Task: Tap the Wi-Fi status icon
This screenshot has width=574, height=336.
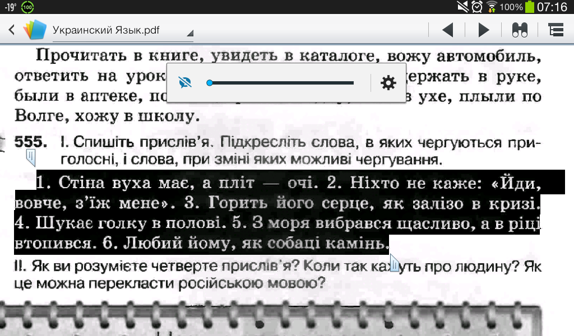Action: point(491,7)
